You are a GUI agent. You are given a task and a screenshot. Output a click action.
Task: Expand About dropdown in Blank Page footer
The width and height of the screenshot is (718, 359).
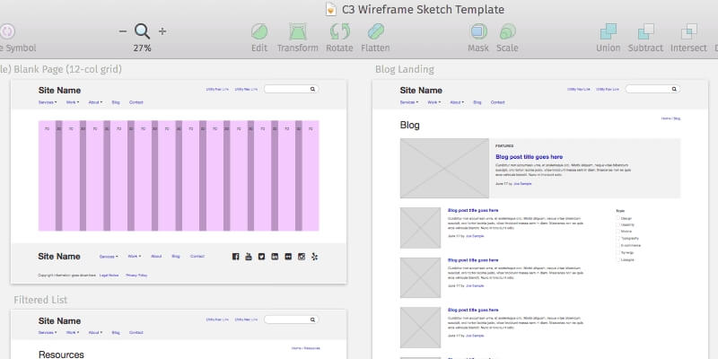pyautogui.click(x=156, y=257)
